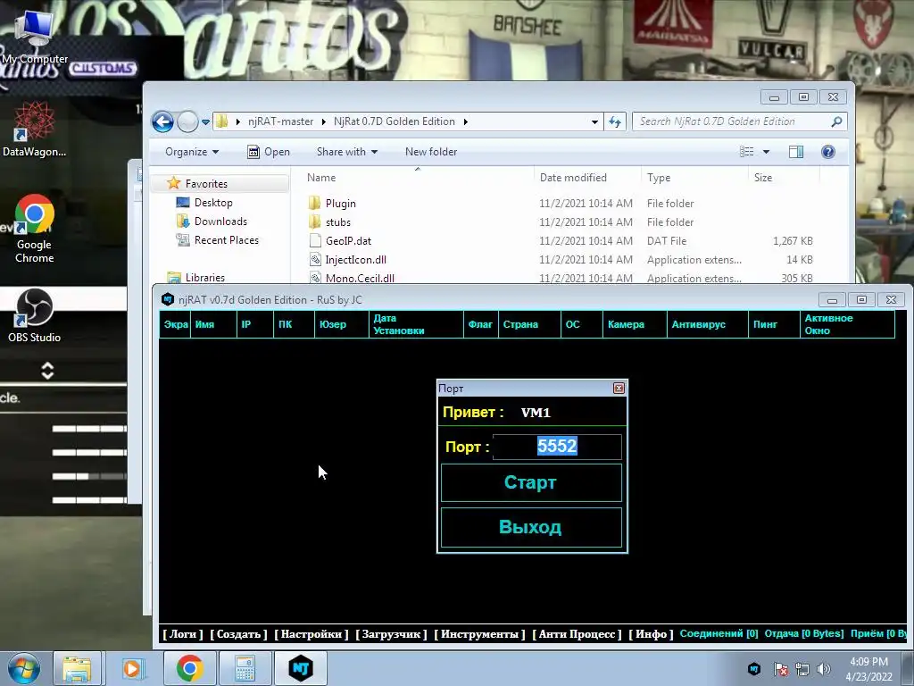
Task: Open media player from taskbar
Action: (133, 668)
